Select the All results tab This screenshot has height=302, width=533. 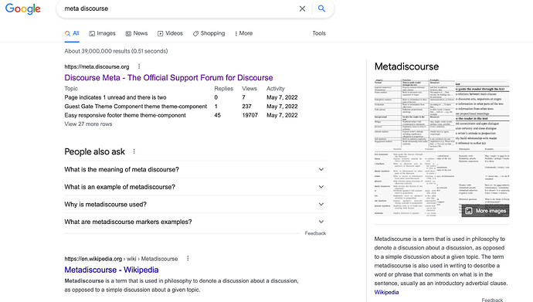click(x=72, y=33)
